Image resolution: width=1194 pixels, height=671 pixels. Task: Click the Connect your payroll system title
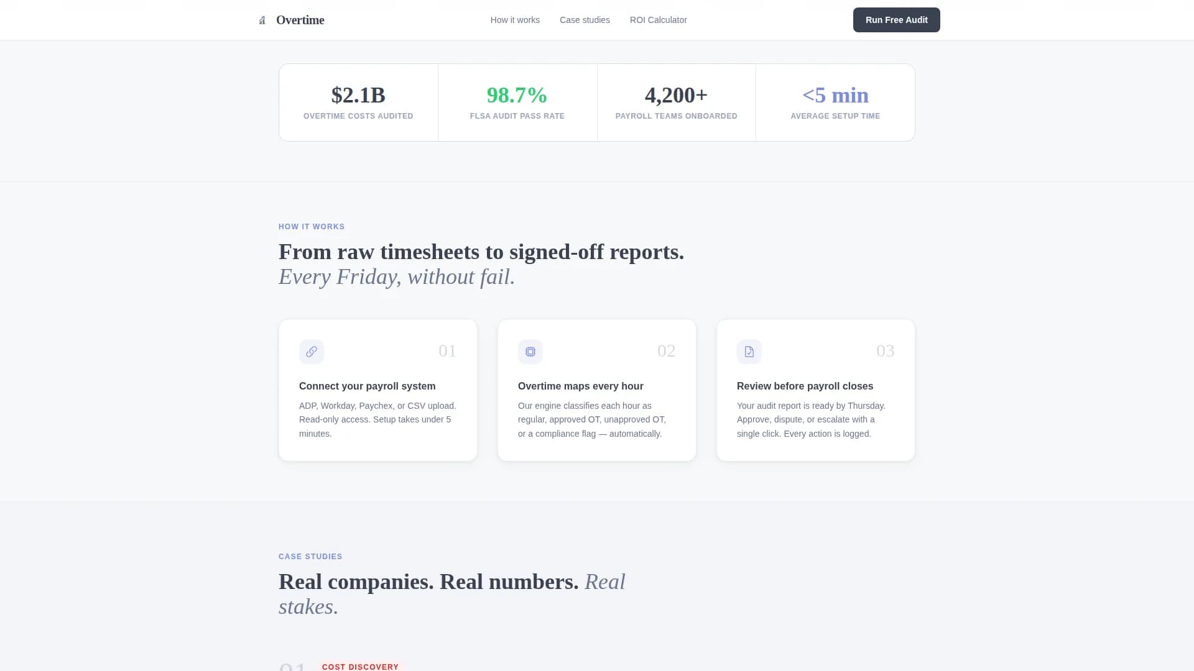point(367,386)
